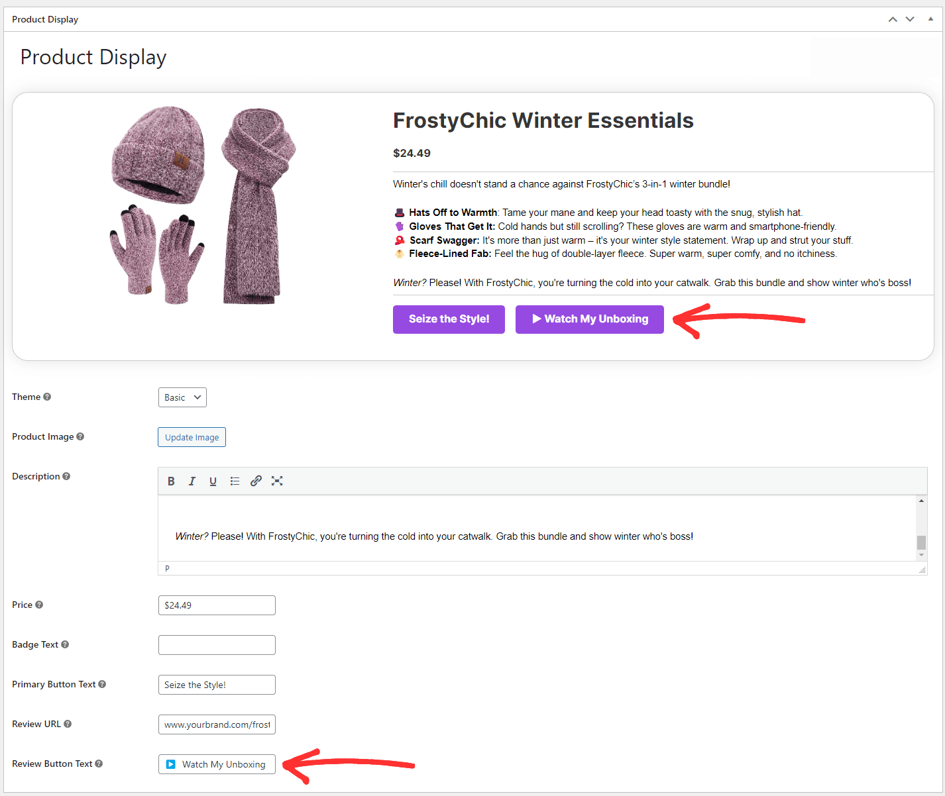Viewport: 945px width, 796px height.
Task: Click the p tag in the editor status bar
Action: pos(167,568)
